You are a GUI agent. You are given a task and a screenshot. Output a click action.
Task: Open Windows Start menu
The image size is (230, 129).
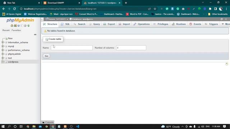click(x=3, y=126)
